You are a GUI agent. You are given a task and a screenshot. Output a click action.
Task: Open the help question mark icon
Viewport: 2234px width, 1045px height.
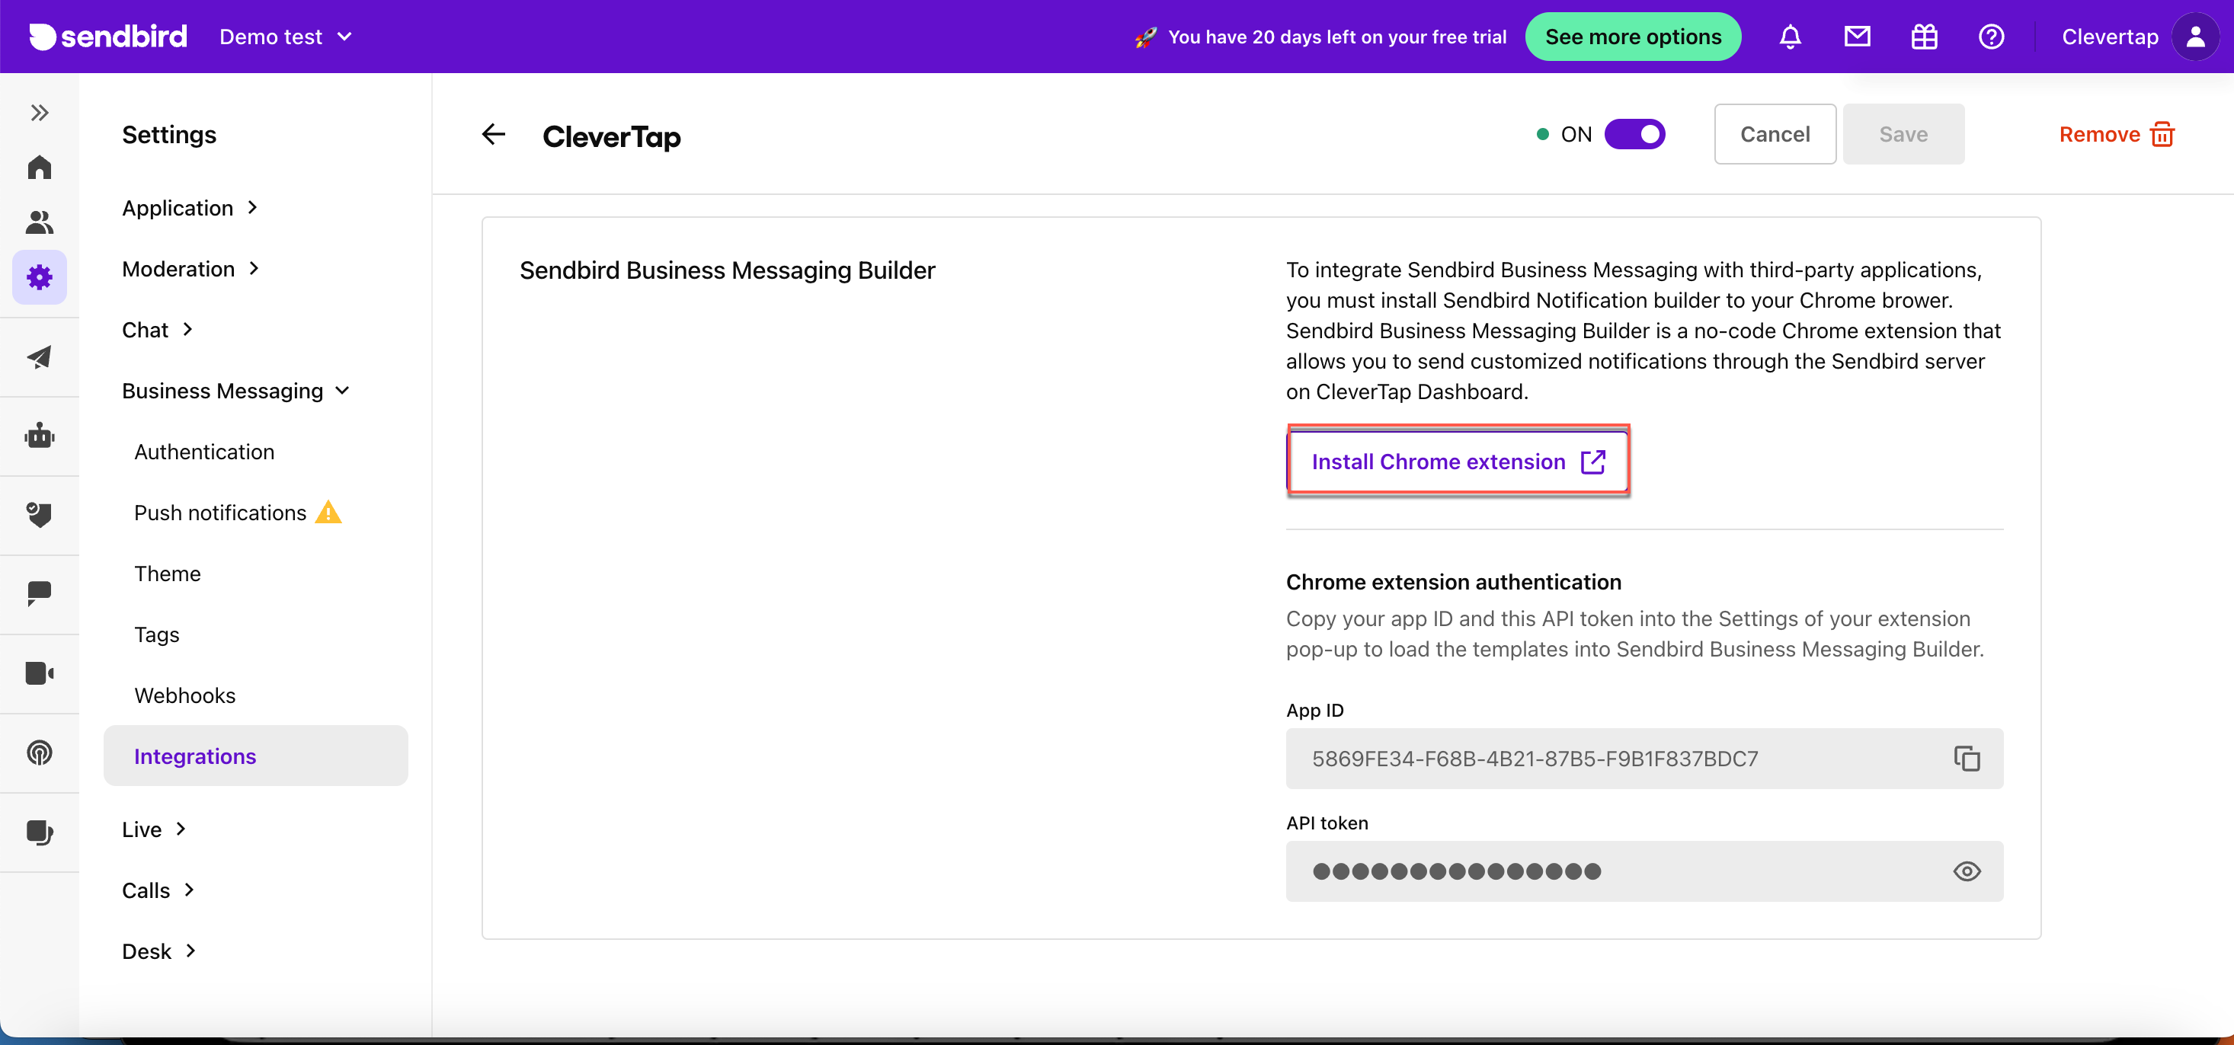[1991, 37]
